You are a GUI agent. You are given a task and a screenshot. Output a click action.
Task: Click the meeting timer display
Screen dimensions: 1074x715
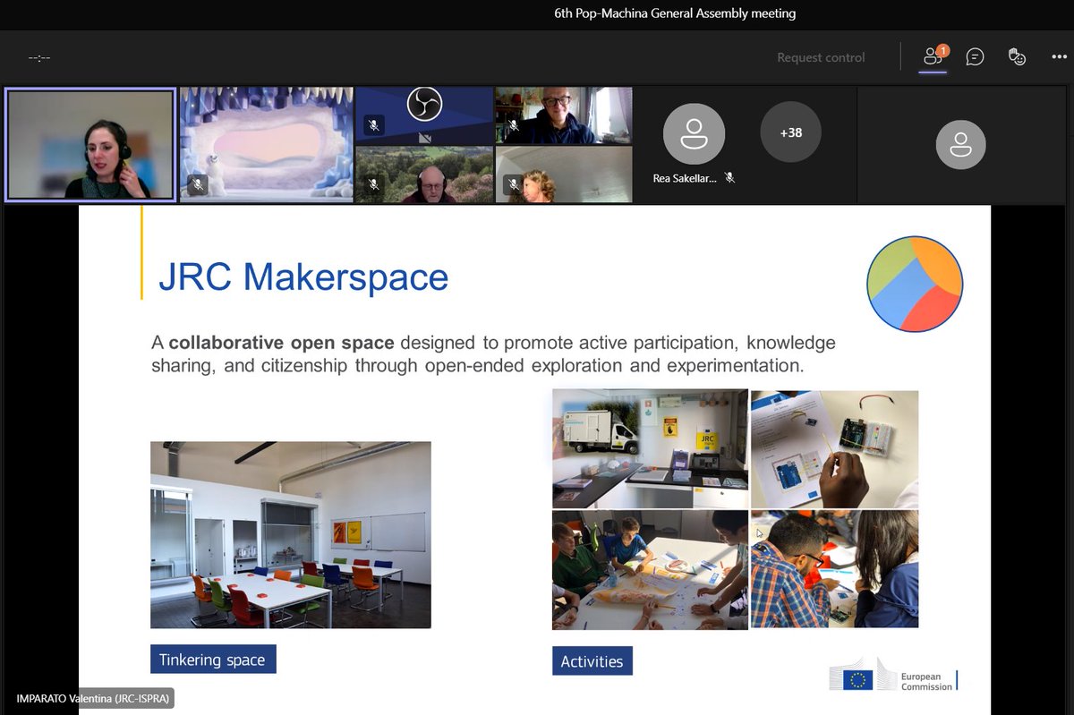point(39,57)
